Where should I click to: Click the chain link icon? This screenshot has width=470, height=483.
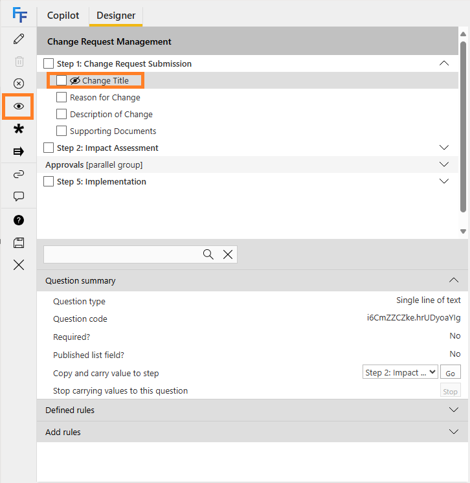pos(19,174)
